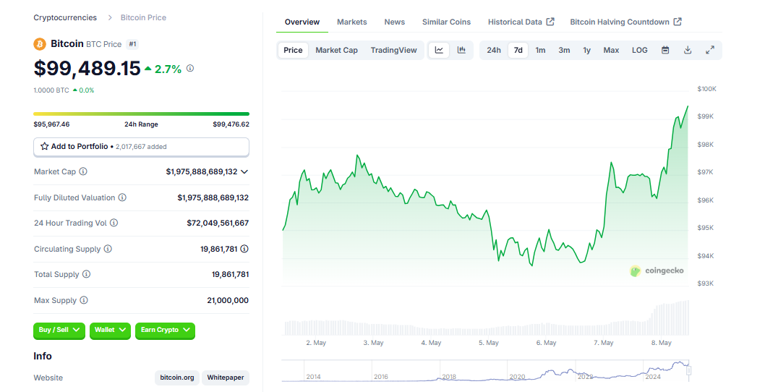Click the 21,000,000 max supply value

pyautogui.click(x=228, y=300)
